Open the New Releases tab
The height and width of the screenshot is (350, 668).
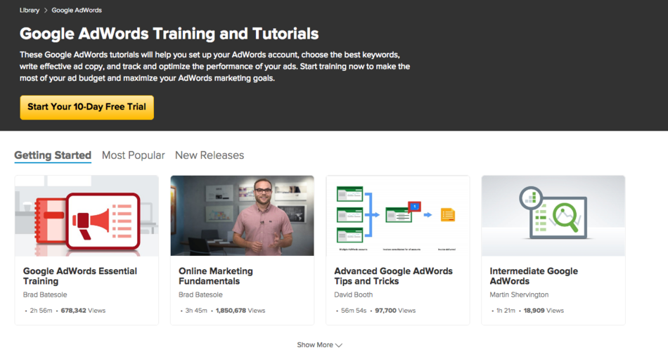point(210,155)
